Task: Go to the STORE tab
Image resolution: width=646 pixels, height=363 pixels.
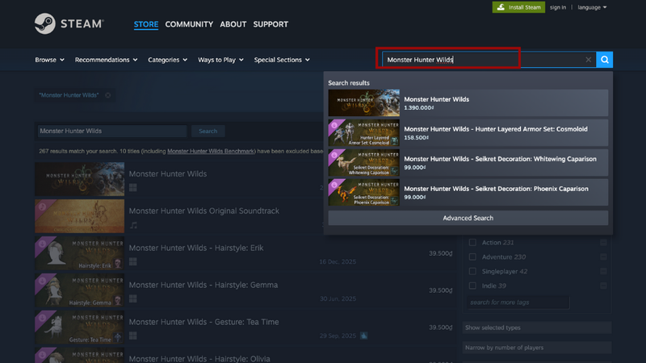Action: [146, 24]
